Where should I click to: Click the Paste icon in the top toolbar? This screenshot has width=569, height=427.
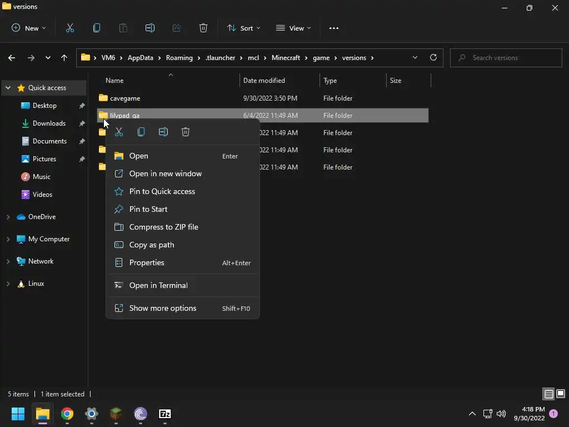[x=123, y=28]
